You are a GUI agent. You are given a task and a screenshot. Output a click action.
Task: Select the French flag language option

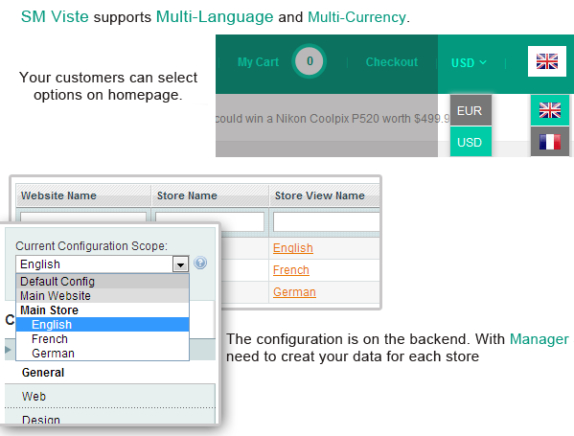550,142
